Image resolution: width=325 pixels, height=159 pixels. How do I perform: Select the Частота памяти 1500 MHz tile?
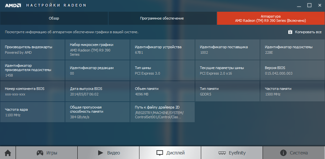[x=292, y=91]
